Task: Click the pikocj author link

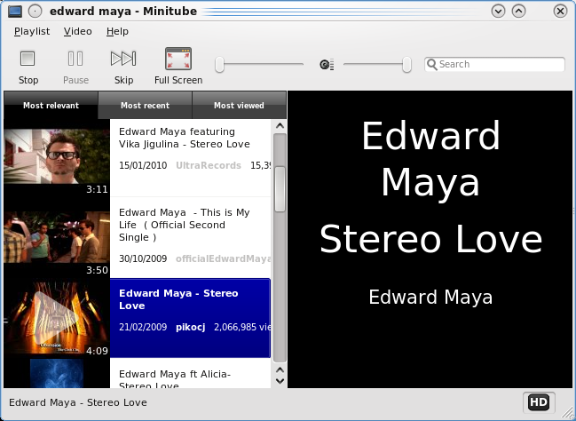Action: tap(190, 327)
